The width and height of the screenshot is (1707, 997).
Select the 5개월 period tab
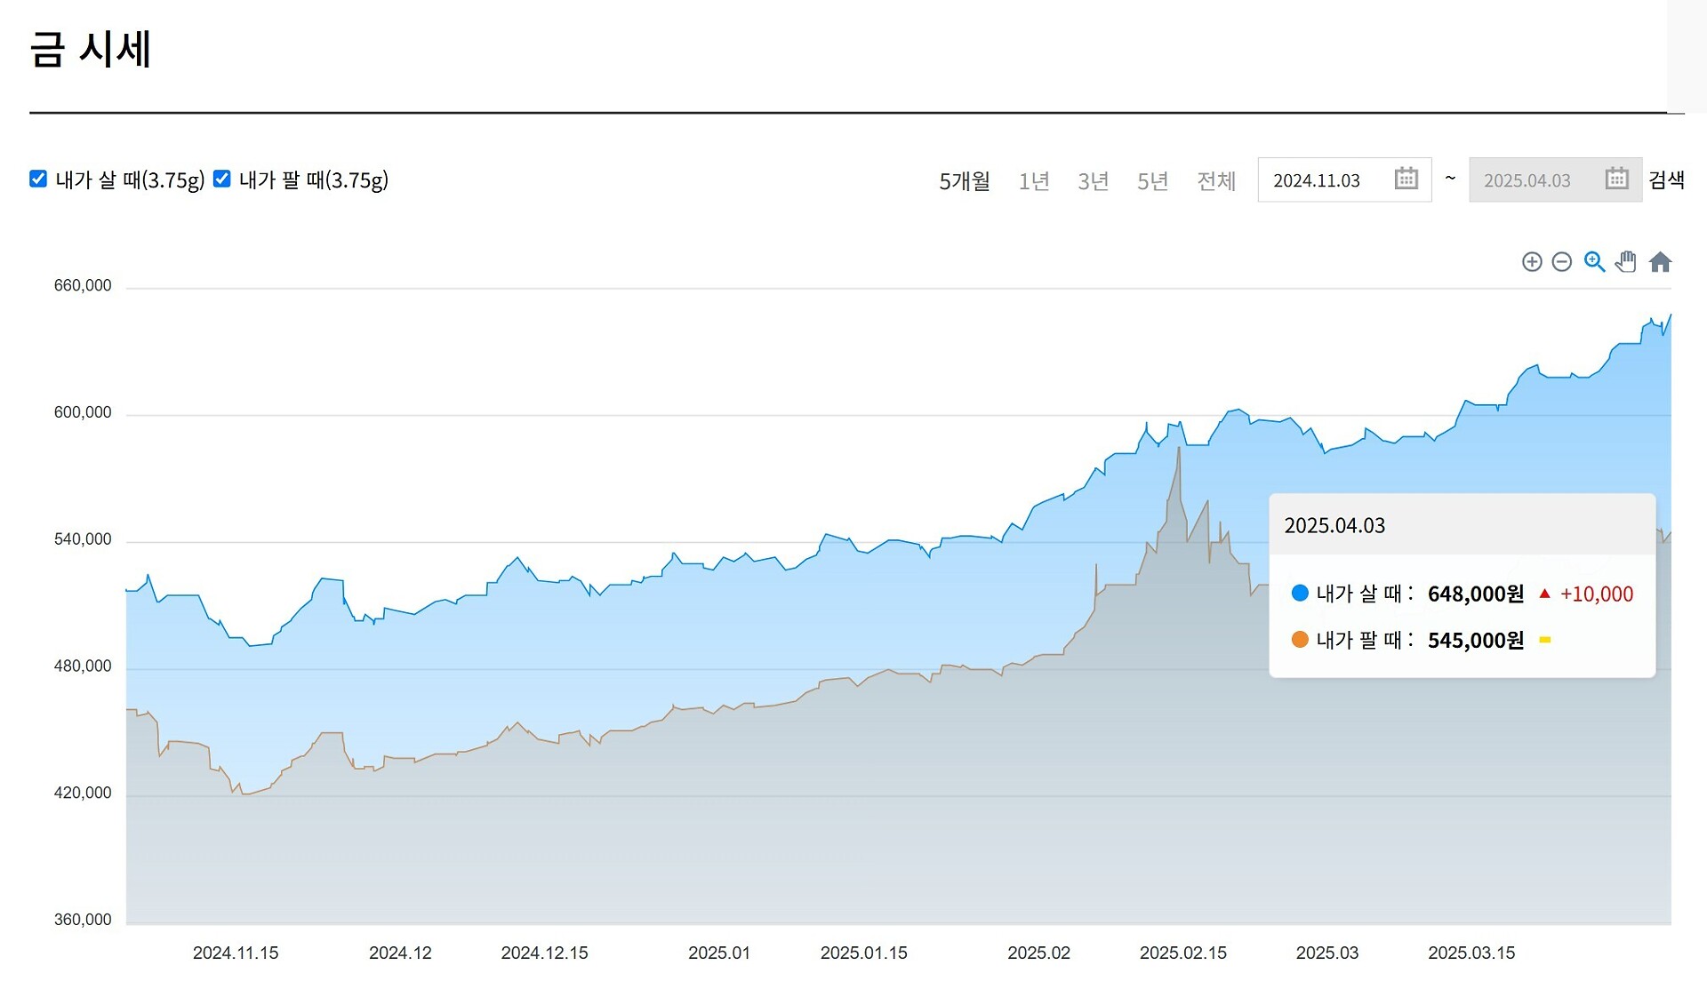click(x=965, y=181)
